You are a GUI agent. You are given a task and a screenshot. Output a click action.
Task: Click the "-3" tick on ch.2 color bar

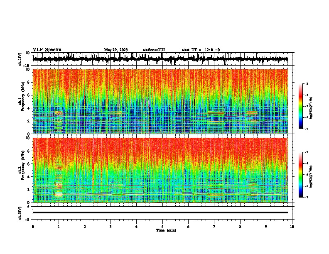pos(307,152)
